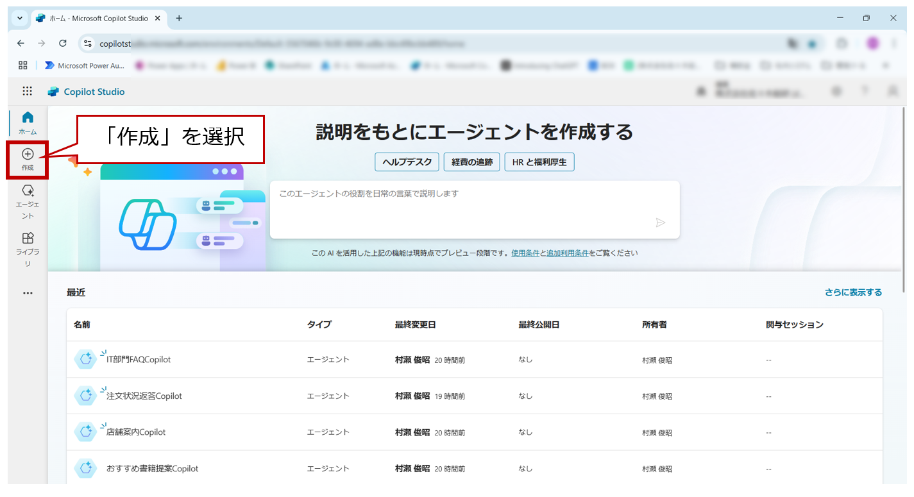The height and width of the screenshot is (497, 914).
Task: Click the 最終公開日 column header
Action: tap(539, 324)
